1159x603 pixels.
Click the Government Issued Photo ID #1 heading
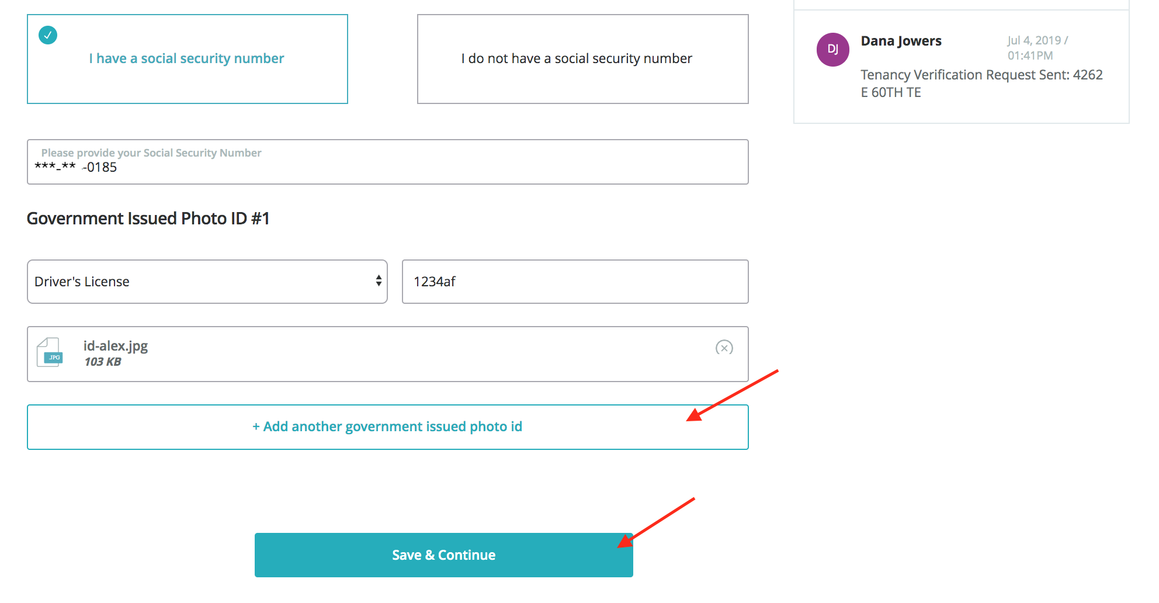click(x=148, y=219)
